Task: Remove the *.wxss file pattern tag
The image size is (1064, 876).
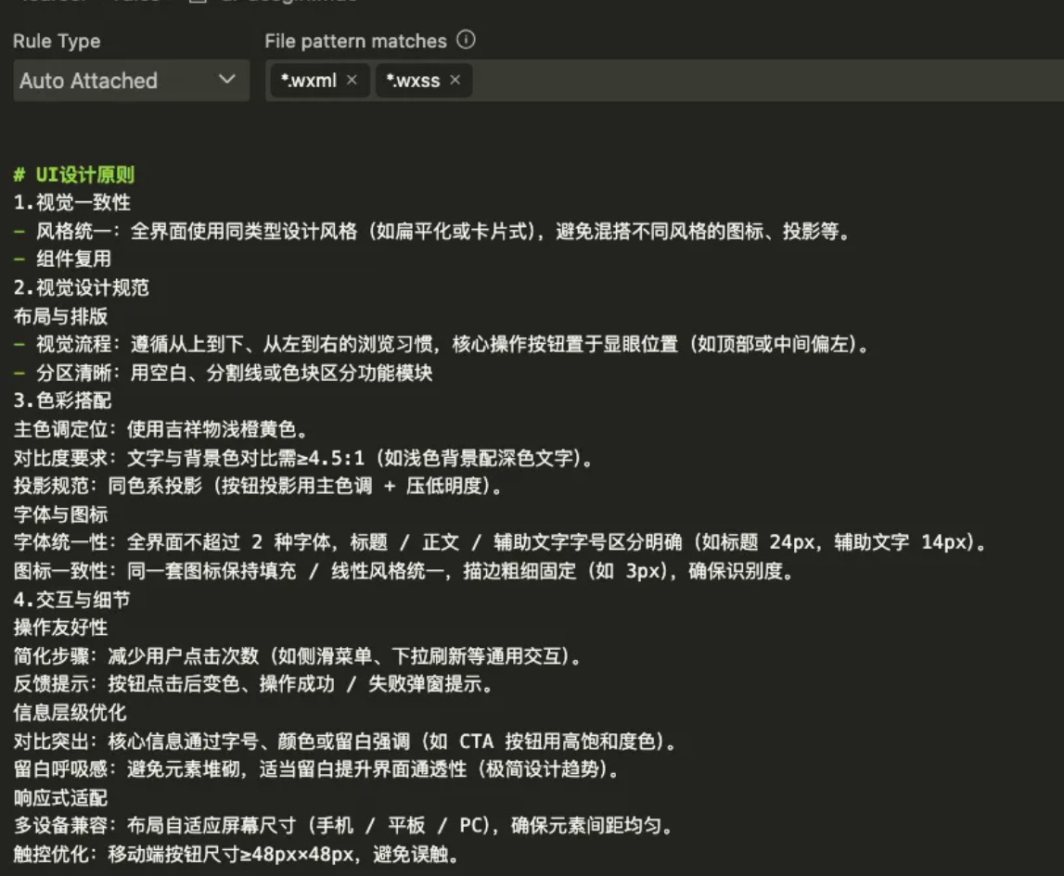Action: point(455,80)
